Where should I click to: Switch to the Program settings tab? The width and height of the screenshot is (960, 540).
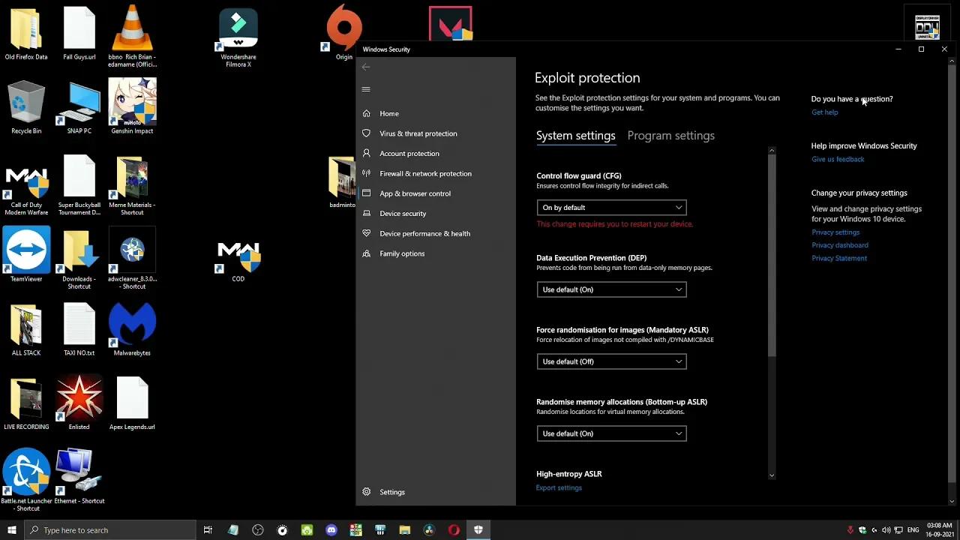[670, 136]
